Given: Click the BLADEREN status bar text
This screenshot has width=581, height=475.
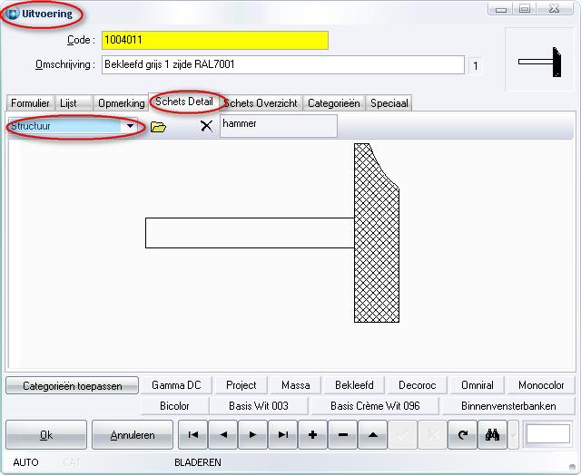Looking at the screenshot, I should click(198, 462).
